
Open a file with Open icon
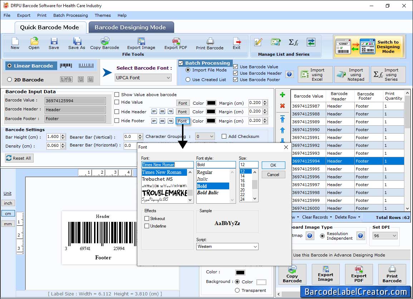(x=34, y=44)
